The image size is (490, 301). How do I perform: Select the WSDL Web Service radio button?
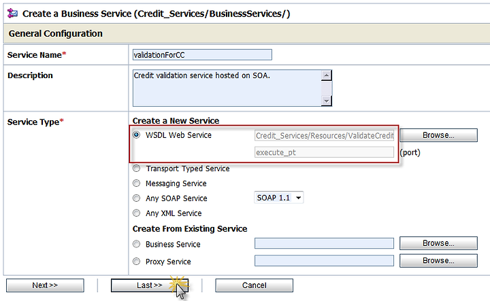[x=137, y=135]
